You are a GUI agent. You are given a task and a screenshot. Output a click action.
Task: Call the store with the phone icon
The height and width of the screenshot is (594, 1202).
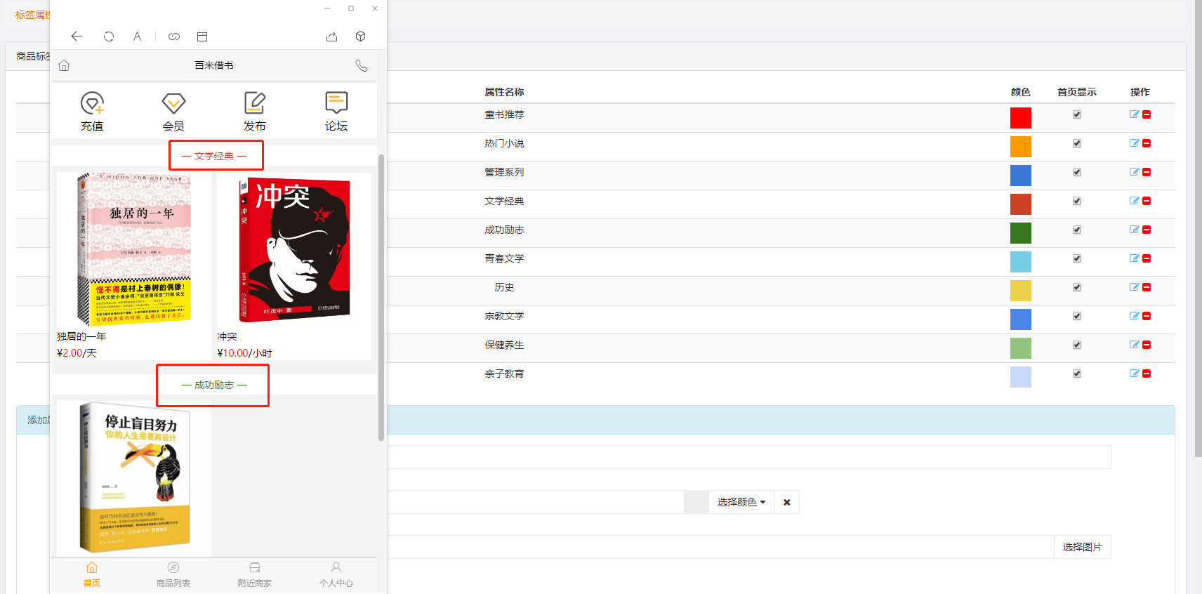(x=362, y=65)
